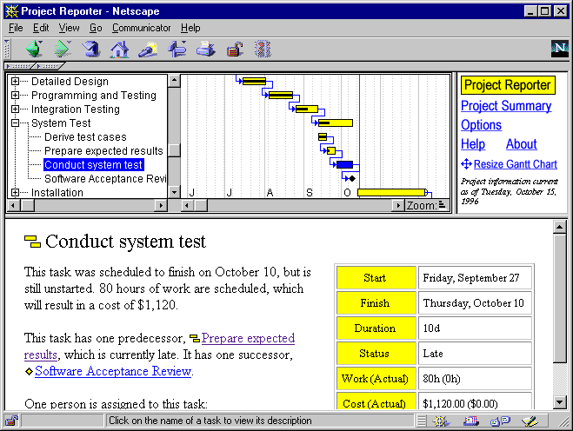The image size is (573, 431).
Task: Click the Project Reporter yellow banner
Action: (x=508, y=85)
